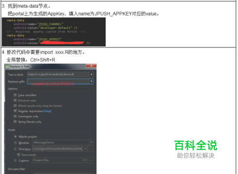This screenshot has height=174, width=238.
Task: Click the Text to find input field
Action: point(58,74)
